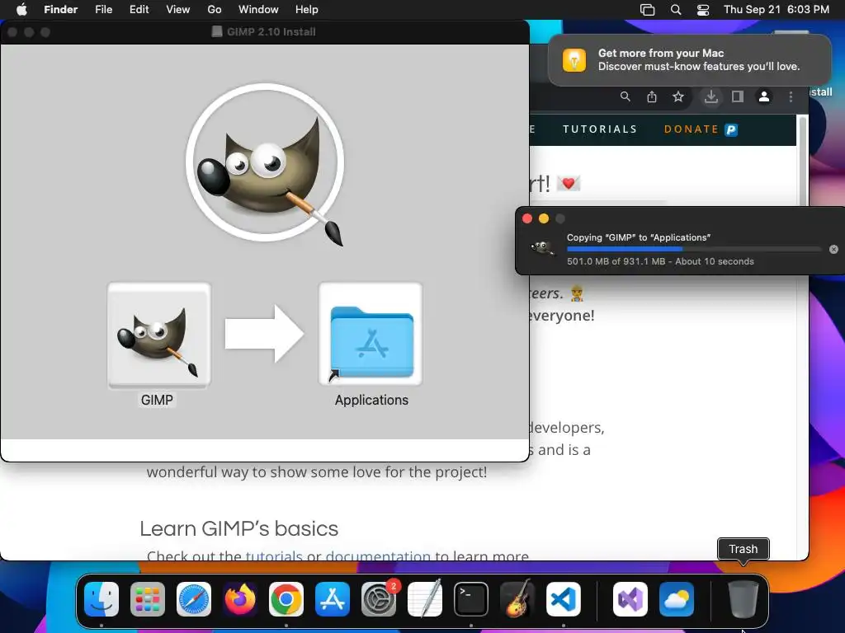845x633 pixels.
Task: Launch Safari from the Dock
Action: tap(194, 599)
